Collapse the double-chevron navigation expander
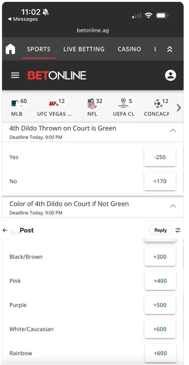This screenshot has height=365, width=189. (x=170, y=49)
